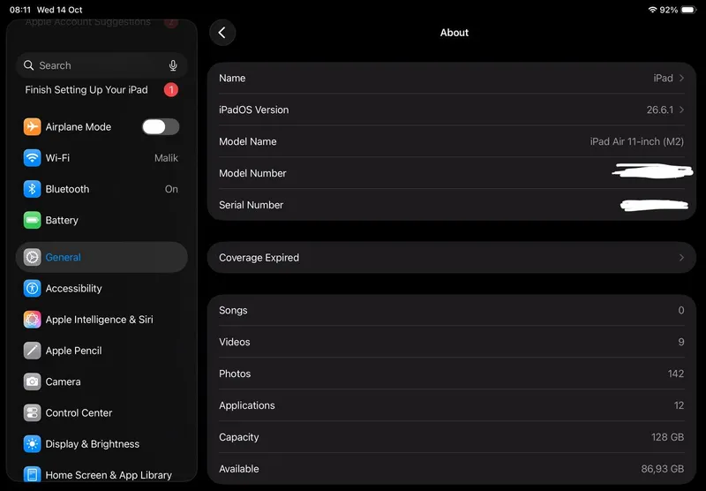Tap Finish Setting Up Your iPad
706x491 pixels.
[x=86, y=90]
